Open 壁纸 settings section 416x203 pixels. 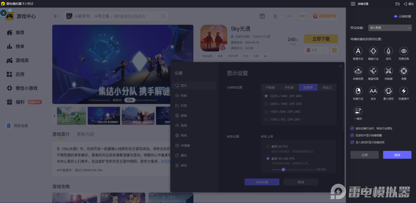tap(194, 155)
